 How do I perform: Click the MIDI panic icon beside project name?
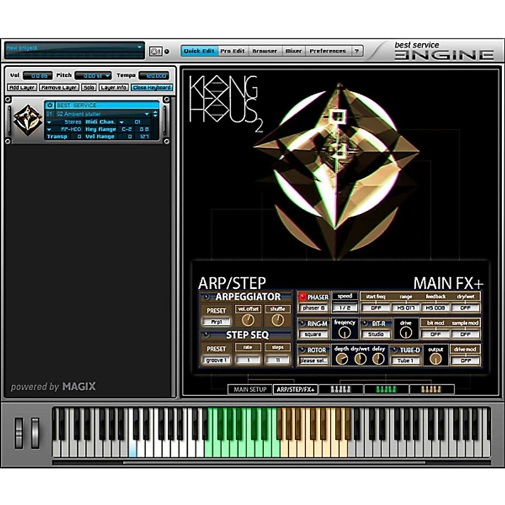pos(155,51)
